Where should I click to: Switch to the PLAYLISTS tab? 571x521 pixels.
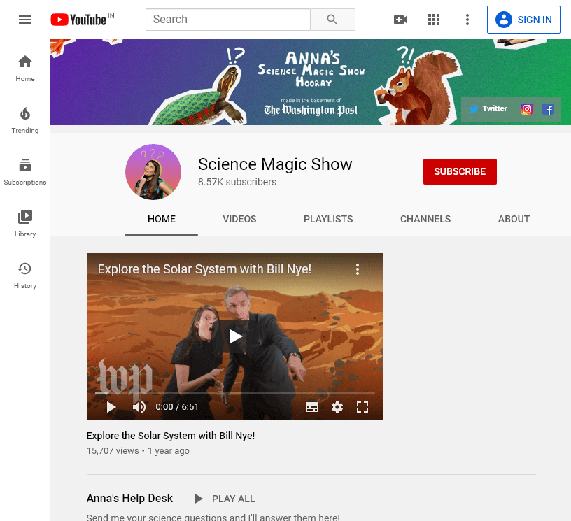click(x=328, y=219)
